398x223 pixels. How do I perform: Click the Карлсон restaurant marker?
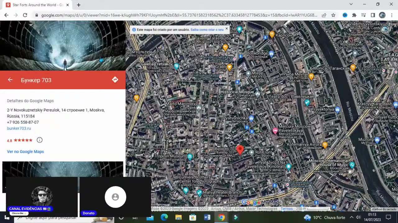click(272, 34)
